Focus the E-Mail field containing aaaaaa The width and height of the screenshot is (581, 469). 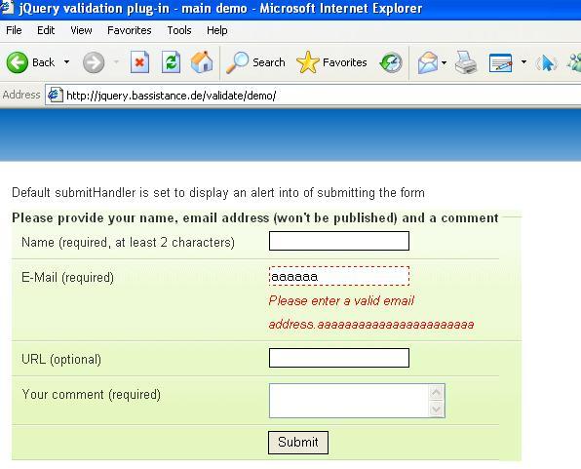tap(339, 276)
